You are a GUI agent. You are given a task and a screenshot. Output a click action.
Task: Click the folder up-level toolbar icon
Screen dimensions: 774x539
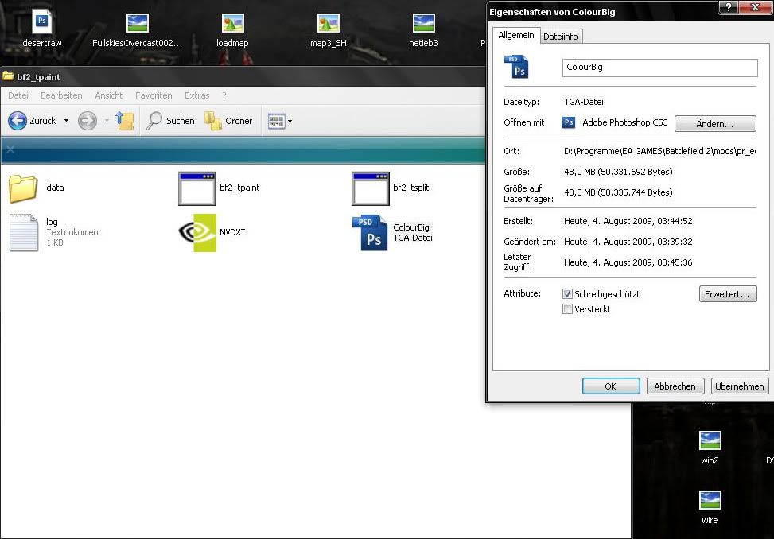coord(125,121)
